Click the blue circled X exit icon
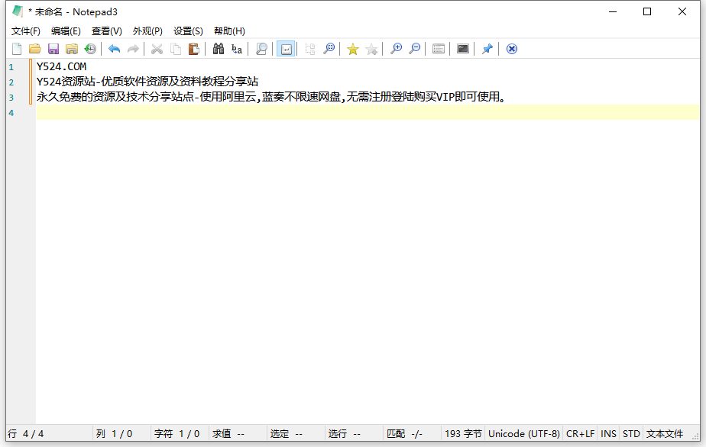The width and height of the screenshot is (706, 447). pyautogui.click(x=511, y=49)
